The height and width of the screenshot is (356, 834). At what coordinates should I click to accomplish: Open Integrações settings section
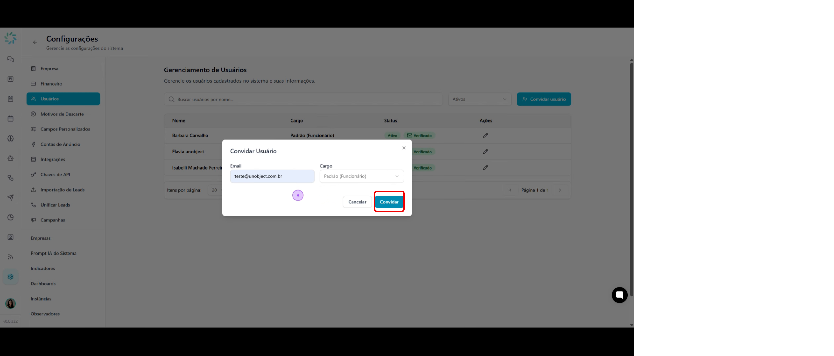63,159
